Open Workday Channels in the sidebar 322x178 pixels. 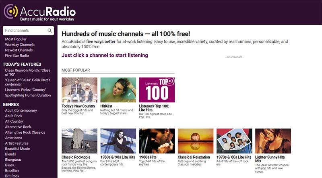click(x=20, y=45)
